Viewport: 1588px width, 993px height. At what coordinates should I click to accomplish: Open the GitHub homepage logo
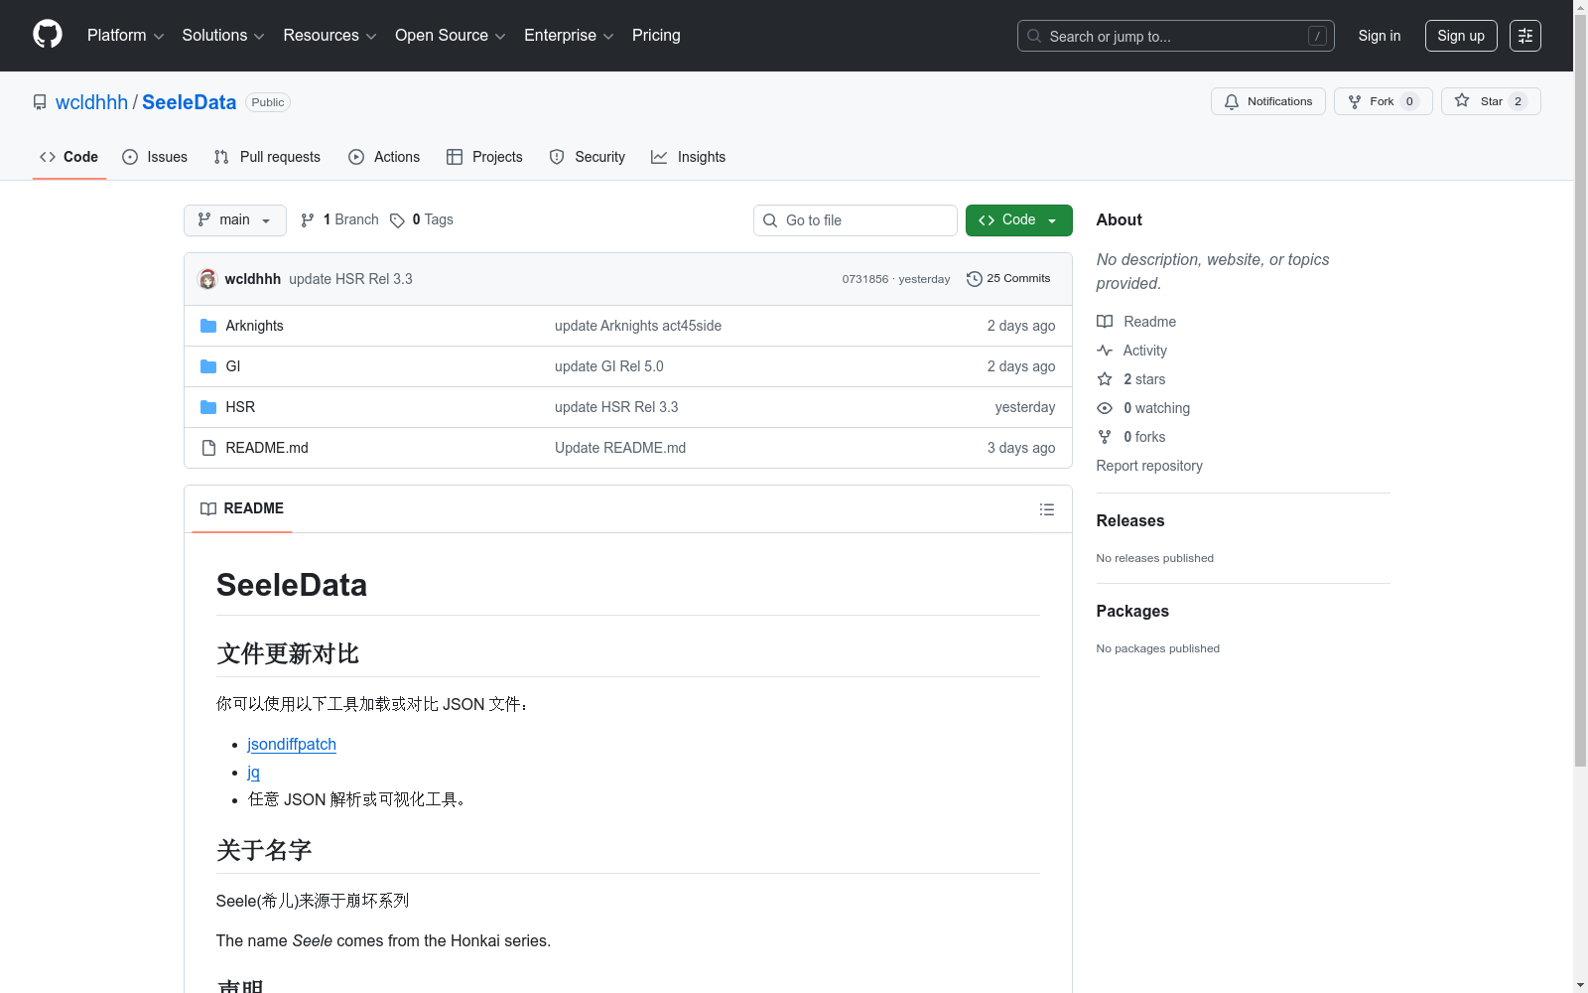coord(48,35)
